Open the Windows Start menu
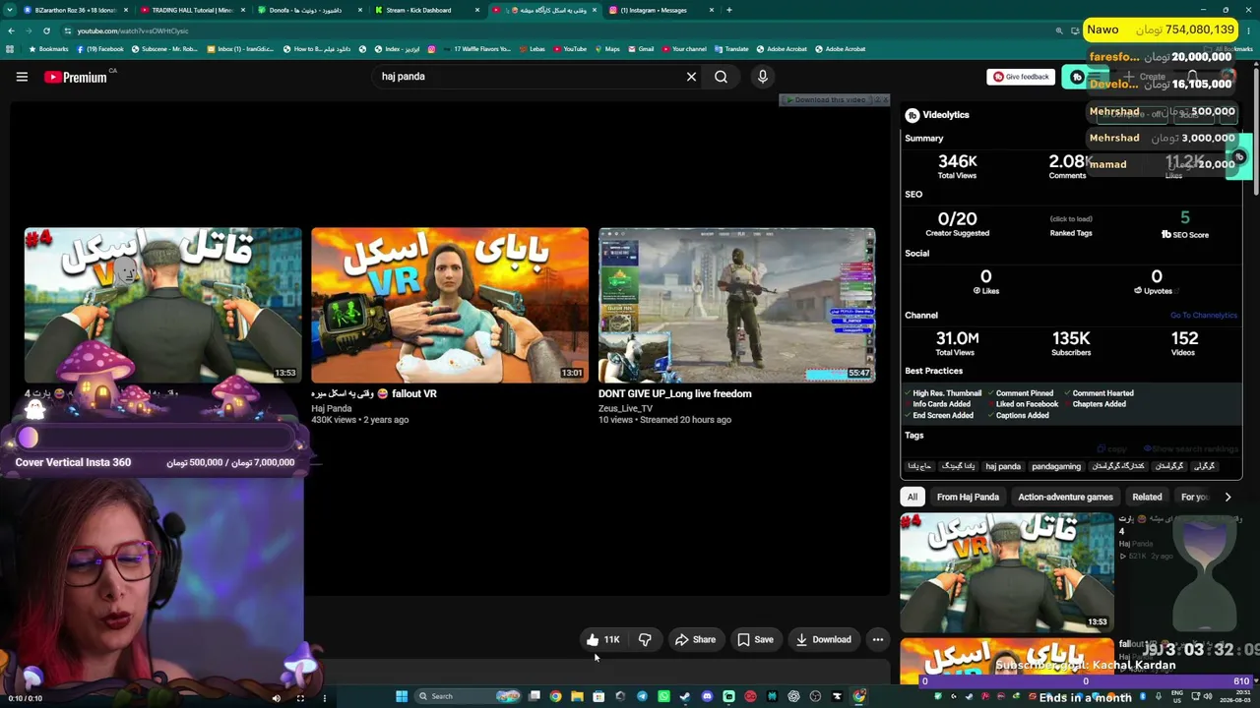Viewport: 1260px width, 708px height. click(x=402, y=696)
